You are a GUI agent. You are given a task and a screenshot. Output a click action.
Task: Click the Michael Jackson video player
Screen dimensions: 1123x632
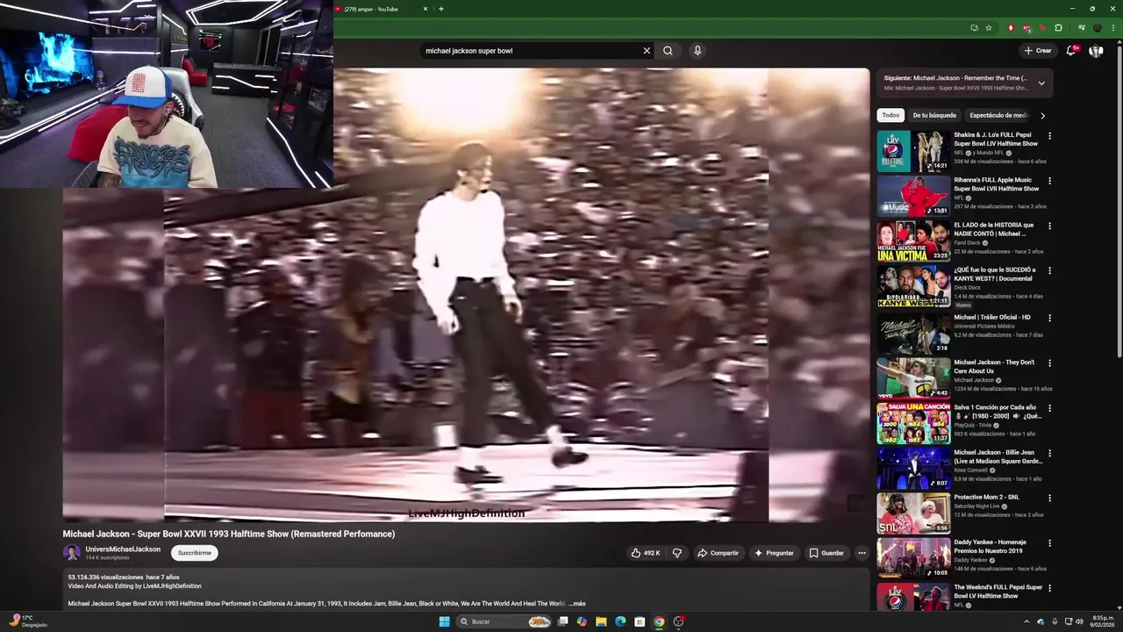(x=466, y=295)
